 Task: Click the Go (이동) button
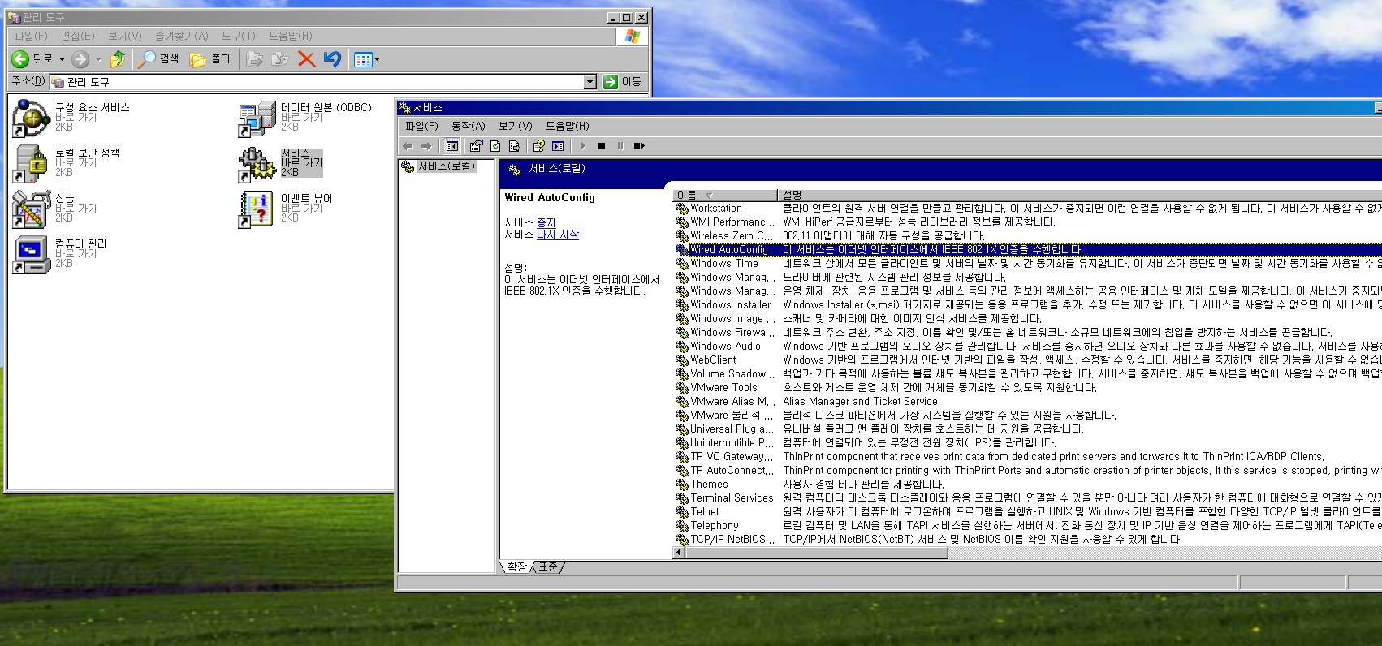click(x=623, y=82)
